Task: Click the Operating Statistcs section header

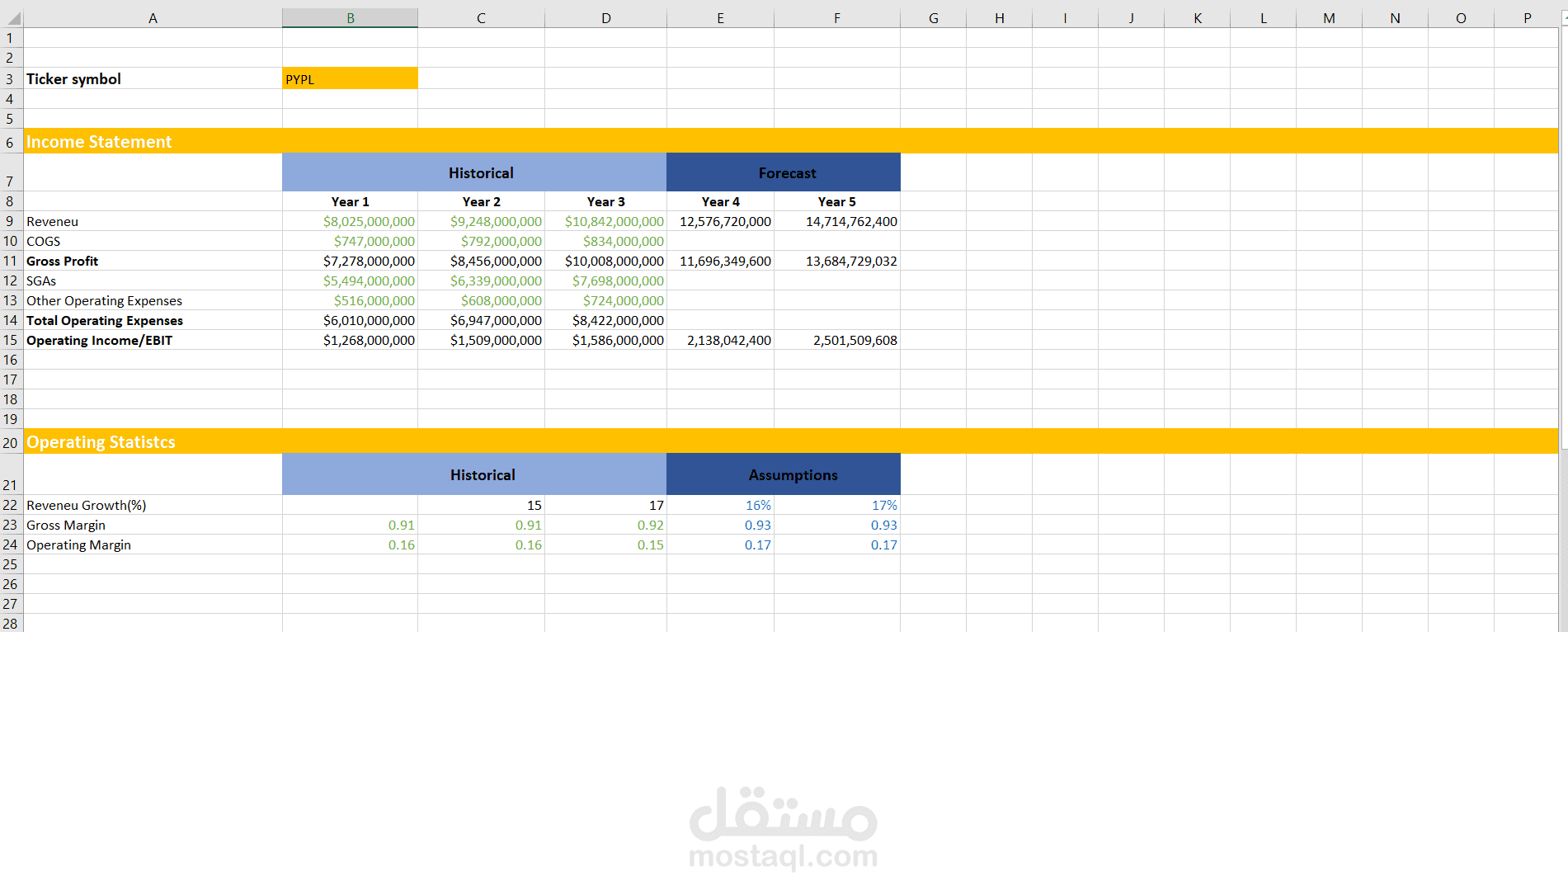Action: [x=790, y=441]
